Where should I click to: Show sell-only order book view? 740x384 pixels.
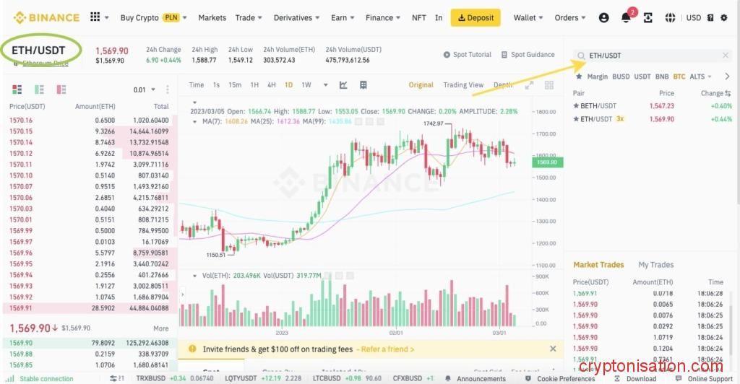61,90
